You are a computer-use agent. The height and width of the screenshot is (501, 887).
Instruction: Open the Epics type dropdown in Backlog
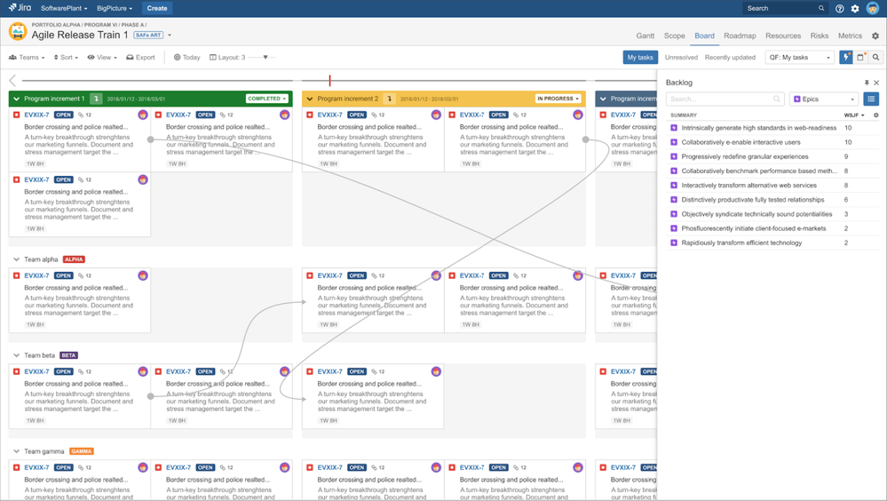pyautogui.click(x=824, y=99)
